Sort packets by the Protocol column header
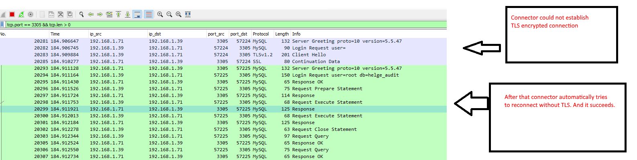Viewport: 637px width, 160px height. point(261,34)
